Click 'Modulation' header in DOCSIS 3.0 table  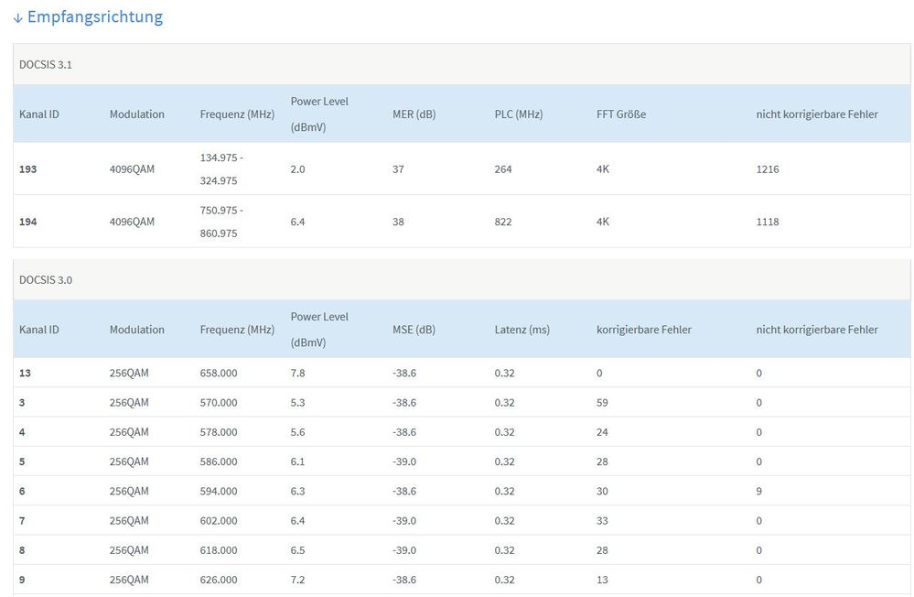coord(137,330)
